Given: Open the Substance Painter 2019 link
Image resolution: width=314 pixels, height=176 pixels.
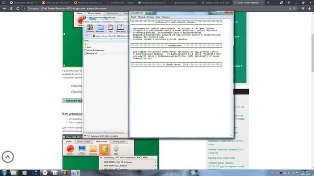Looking at the screenshot, I should (226, 142).
